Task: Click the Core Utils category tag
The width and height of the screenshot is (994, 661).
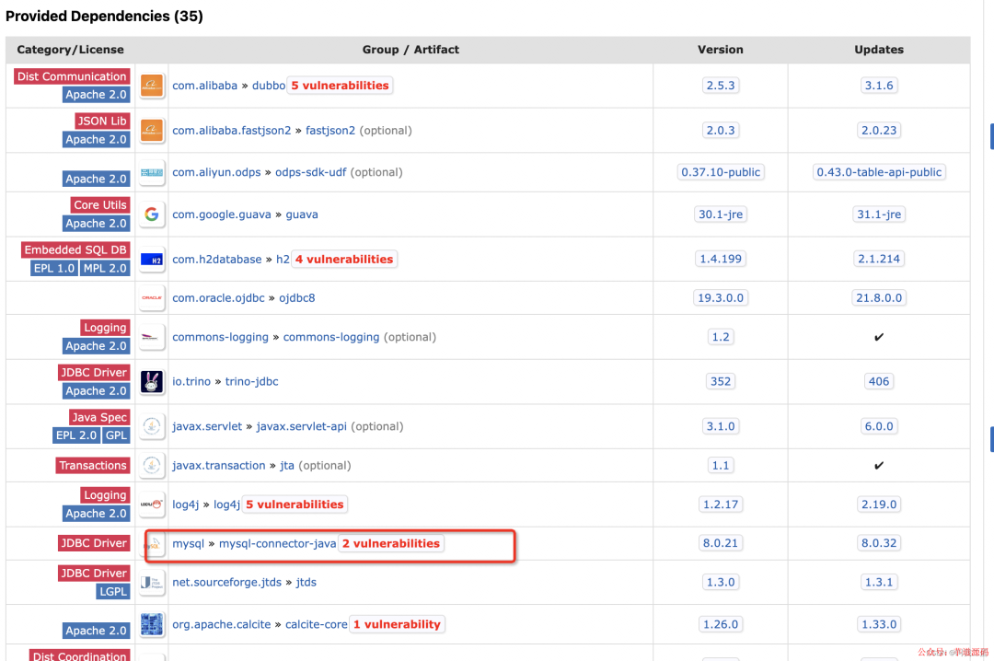Action: [x=100, y=205]
